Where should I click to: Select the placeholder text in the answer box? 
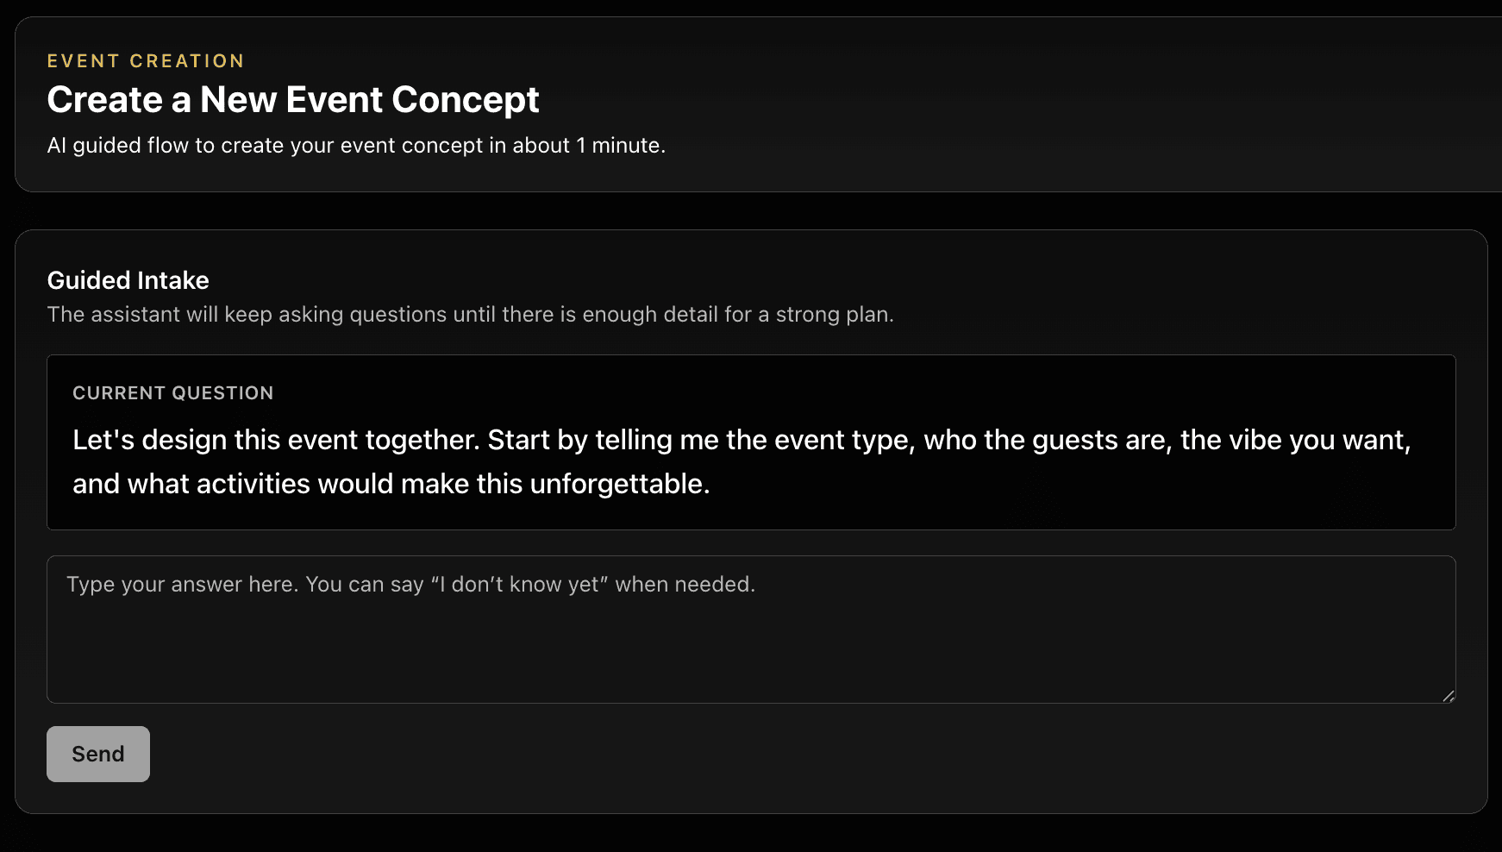click(410, 584)
